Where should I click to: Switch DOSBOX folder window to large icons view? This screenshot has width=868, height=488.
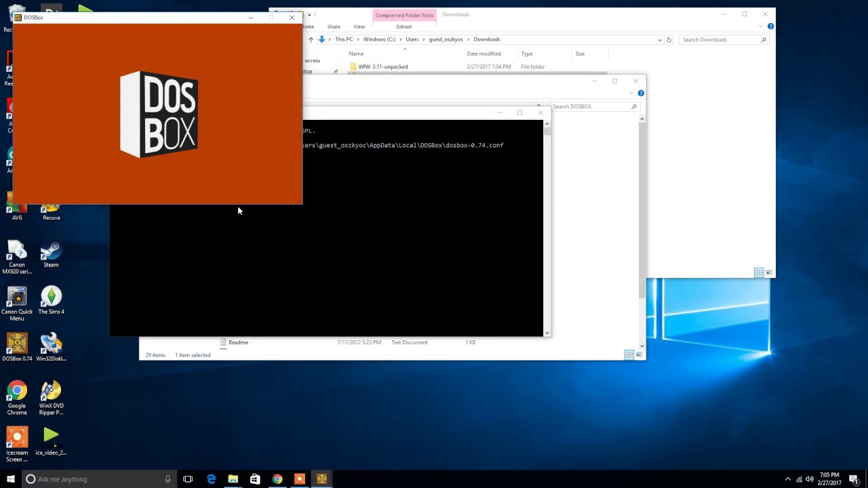pyautogui.click(x=639, y=354)
